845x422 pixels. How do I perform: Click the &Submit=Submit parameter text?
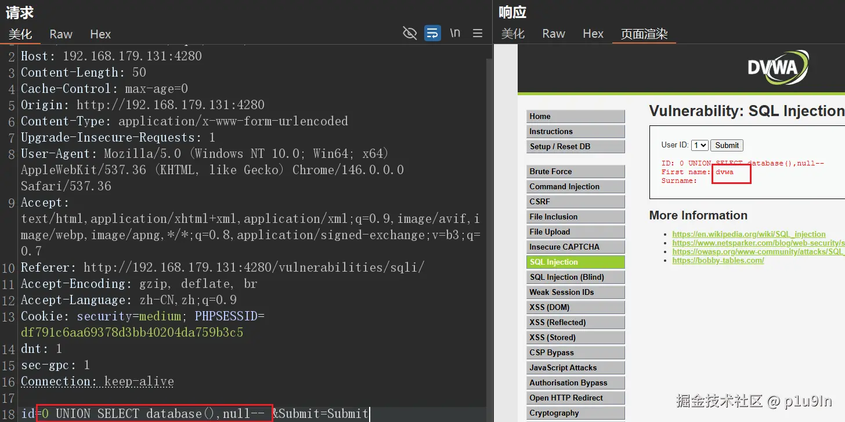320,414
